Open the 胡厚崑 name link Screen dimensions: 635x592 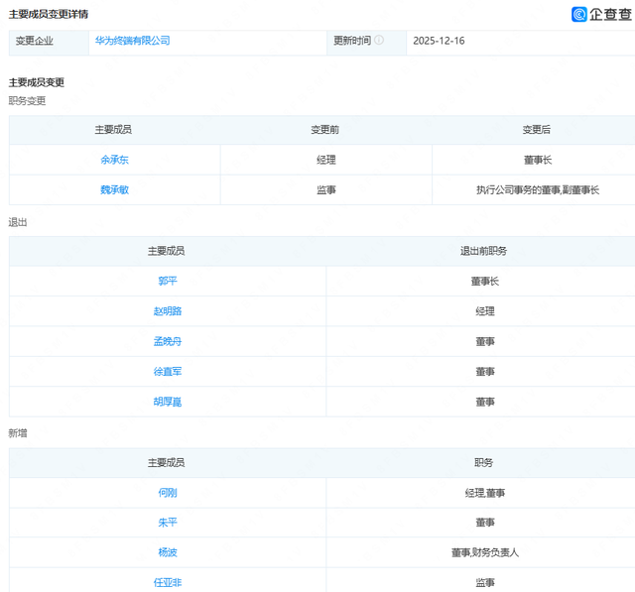click(168, 402)
